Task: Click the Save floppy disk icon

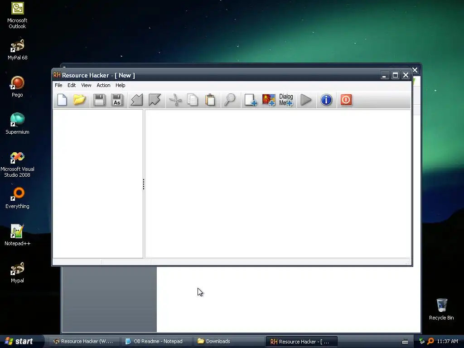Action: (x=99, y=100)
